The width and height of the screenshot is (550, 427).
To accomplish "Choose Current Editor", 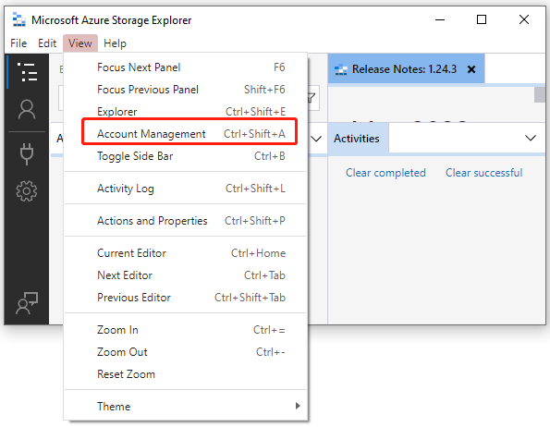I will coord(186,253).
